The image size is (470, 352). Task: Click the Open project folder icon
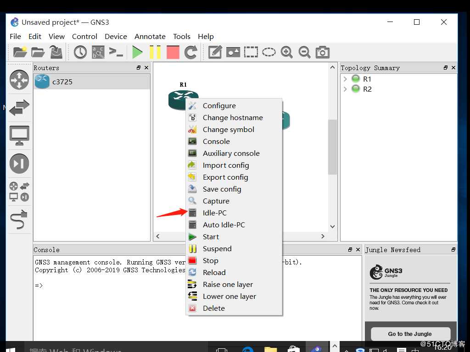38,52
